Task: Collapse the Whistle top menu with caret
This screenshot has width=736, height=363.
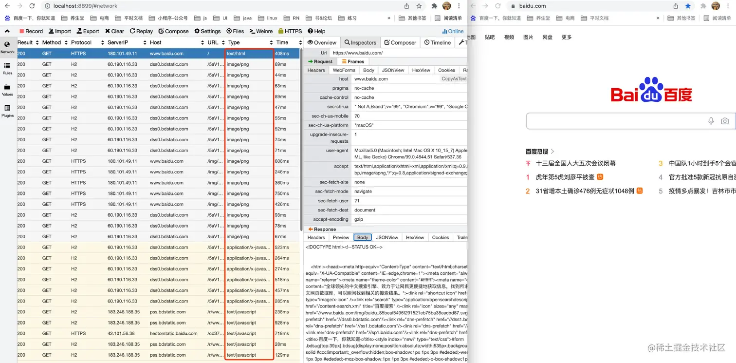Action: click(7, 31)
